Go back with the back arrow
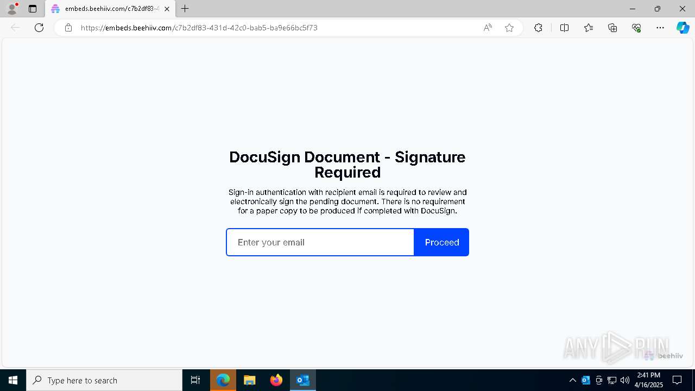Viewport: 695px width, 391px height. click(15, 28)
